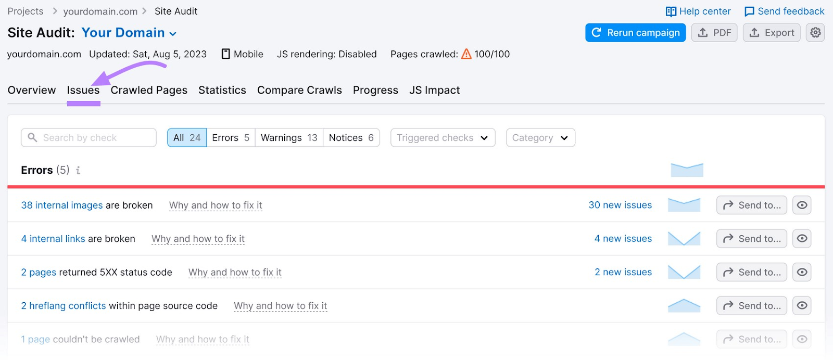Open why-and-how-to-fix for broken images

[216, 205]
